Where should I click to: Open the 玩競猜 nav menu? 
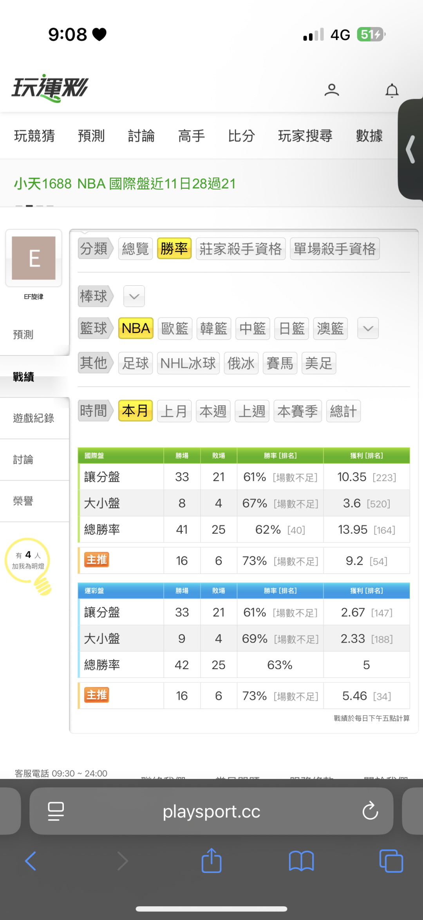(x=34, y=136)
